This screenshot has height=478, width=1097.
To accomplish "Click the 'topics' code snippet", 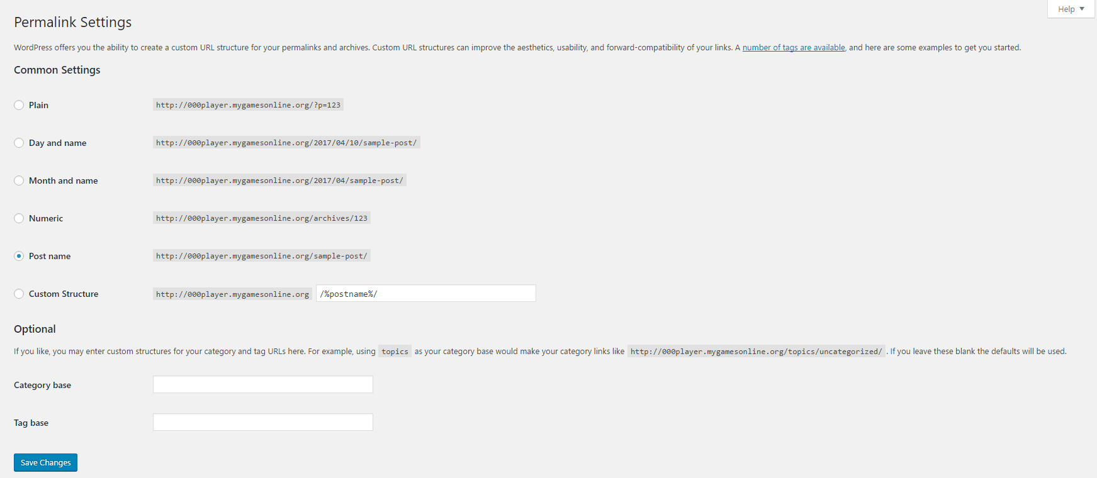I will [x=395, y=352].
